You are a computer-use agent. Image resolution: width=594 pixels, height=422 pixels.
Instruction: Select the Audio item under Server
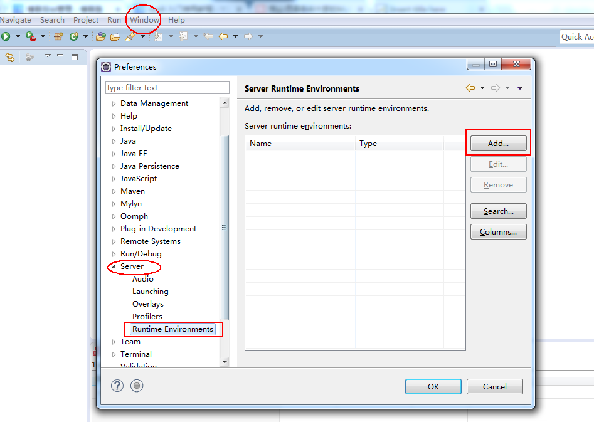143,279
